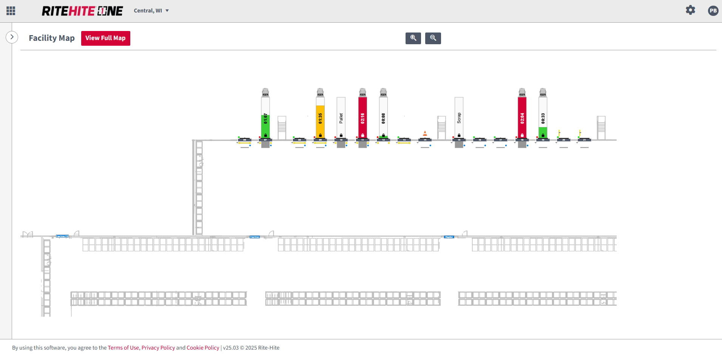Click the zoom out magnifier button
Image resolution: width=722 pixels, height=356 pixels.
pyautogui.click(x=433, y=38)
